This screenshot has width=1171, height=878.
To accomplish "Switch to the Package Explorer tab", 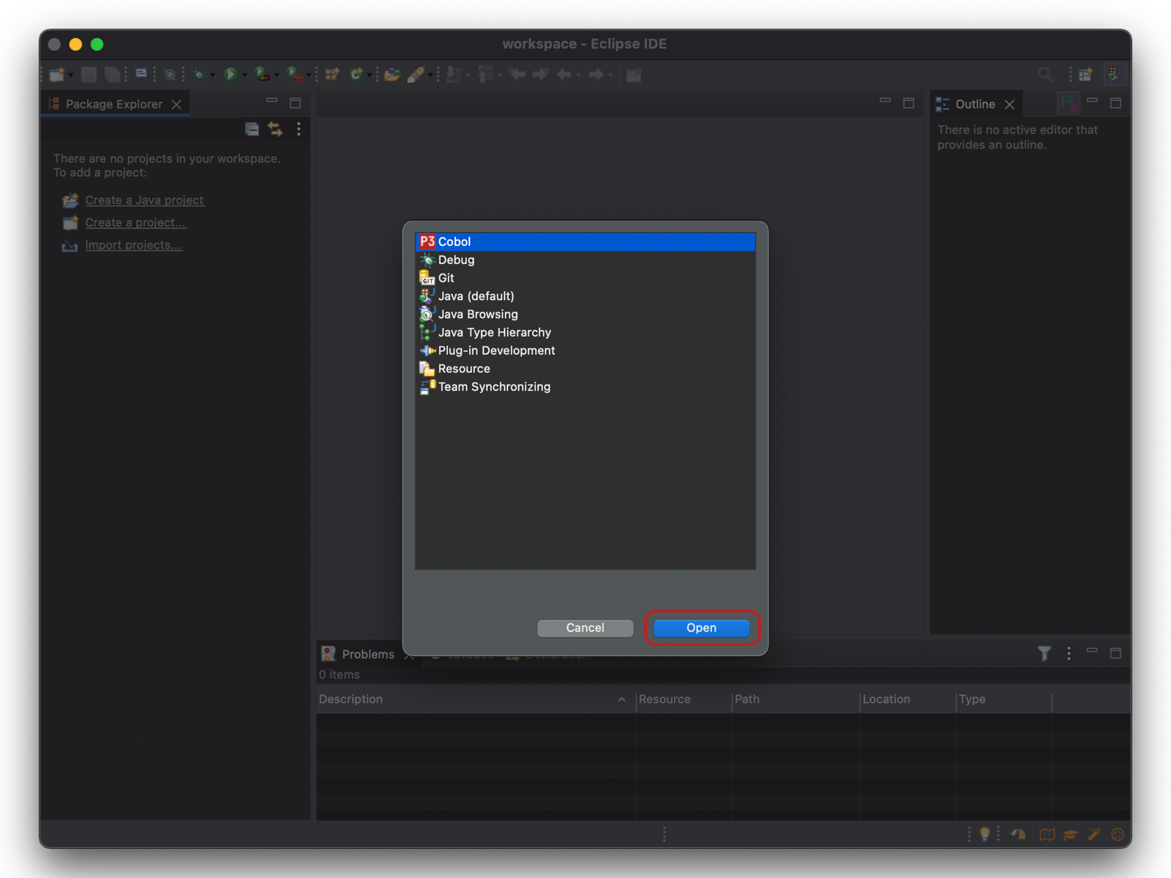I will [x=113, y=104].
